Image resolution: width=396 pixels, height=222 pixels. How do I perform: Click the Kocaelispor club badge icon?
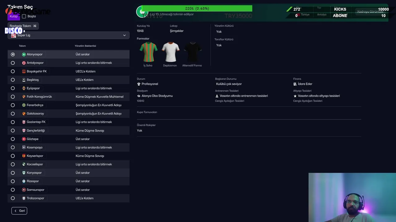point(24,164)
